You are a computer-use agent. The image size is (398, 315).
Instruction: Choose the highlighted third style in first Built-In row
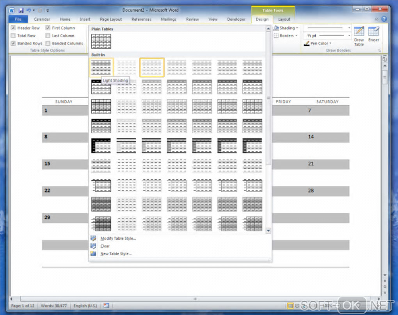pyautogui.click(x=151, y=67)
